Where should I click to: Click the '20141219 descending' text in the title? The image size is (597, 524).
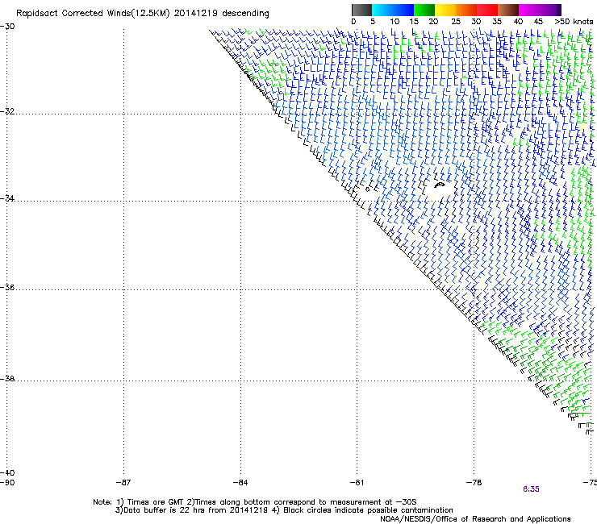tap(221, 14)
